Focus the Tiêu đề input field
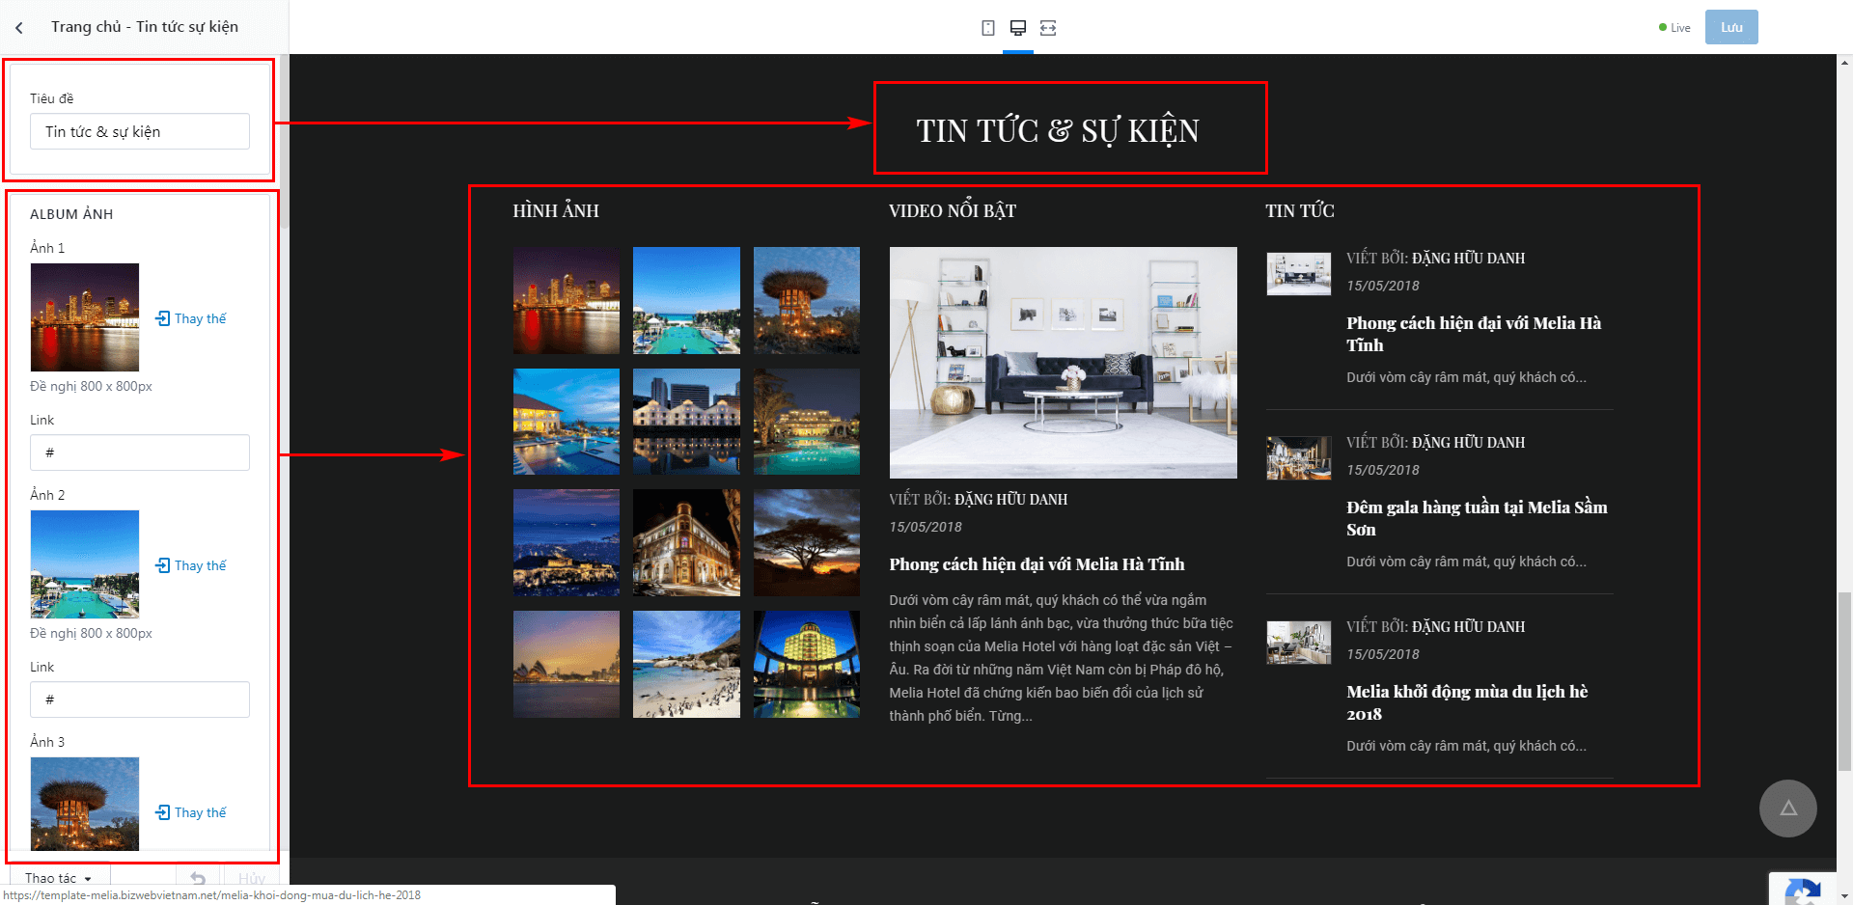 [140, 131]
